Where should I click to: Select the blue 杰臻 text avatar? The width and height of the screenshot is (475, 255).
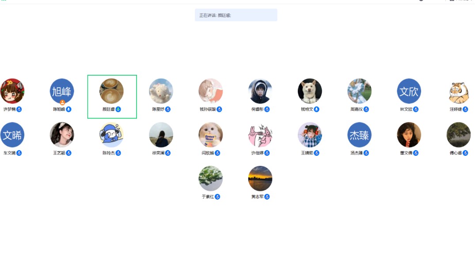pos(359,135)
